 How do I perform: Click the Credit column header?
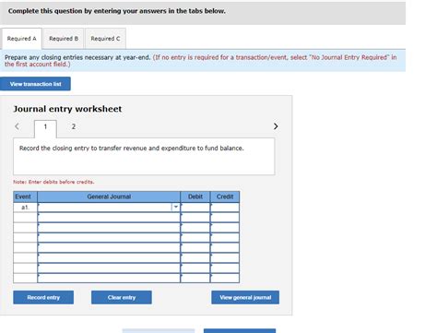tap(225, 196)
